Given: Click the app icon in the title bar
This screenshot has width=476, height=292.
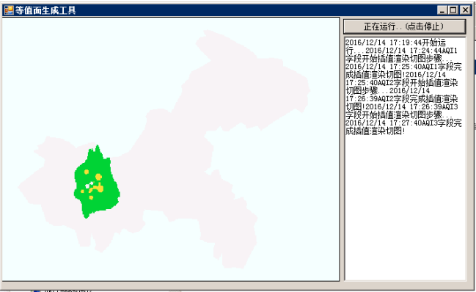Looking at the screenshot, I should (9, 10).
